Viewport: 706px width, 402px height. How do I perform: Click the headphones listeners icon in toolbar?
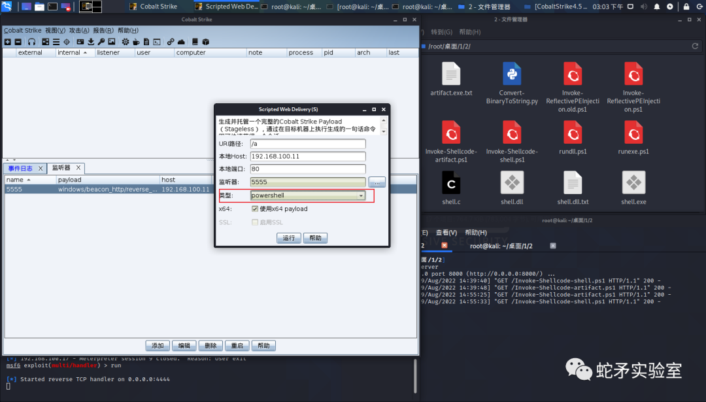pyautogui.click(x=31, y=42)
